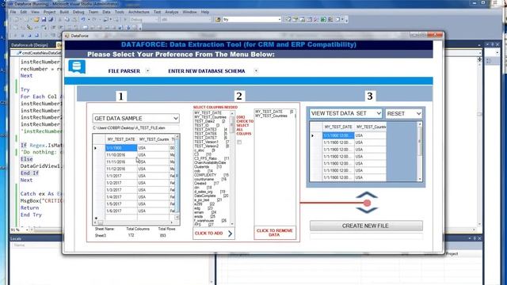The width and height of the screenshot is (507, 285).
Task: Click the sample data grid vertical scrollbar
Action: point(177,177)
